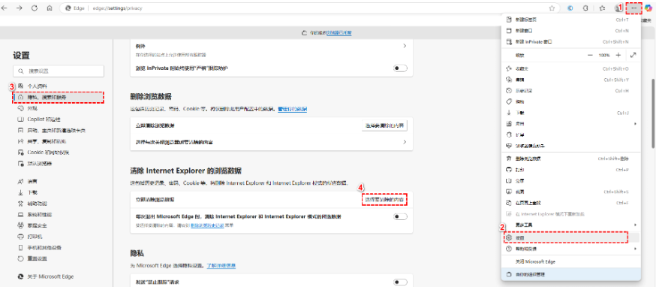This screenshot has width=656, height=296.
Task: Click the home icon in toolbar
Action: [x=50, y=8]
